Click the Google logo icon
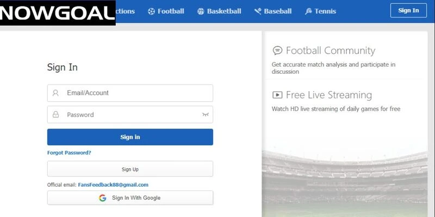Screen dimensions: 435x217 (103, 198)
